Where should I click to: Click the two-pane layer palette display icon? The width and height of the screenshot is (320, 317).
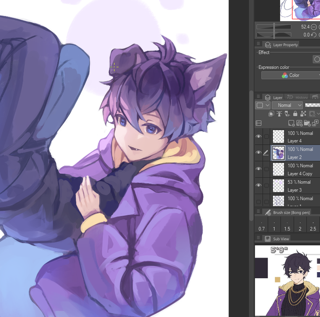tap(258, 123)
